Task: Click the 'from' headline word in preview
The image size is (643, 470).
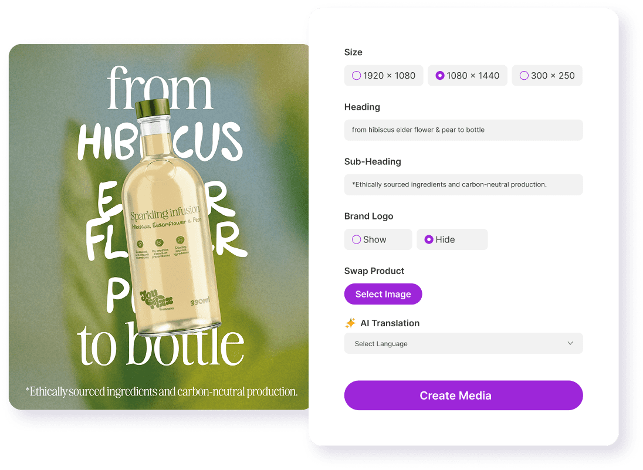Action: pos(160,88)
